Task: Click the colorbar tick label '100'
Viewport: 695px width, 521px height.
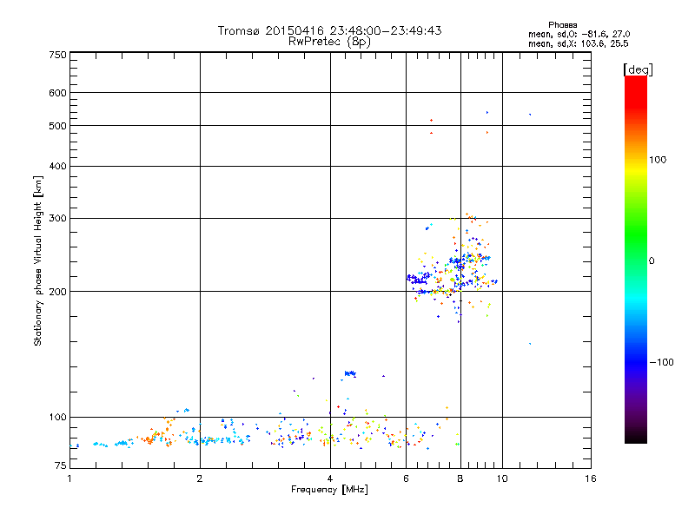Action: (658, 160)
